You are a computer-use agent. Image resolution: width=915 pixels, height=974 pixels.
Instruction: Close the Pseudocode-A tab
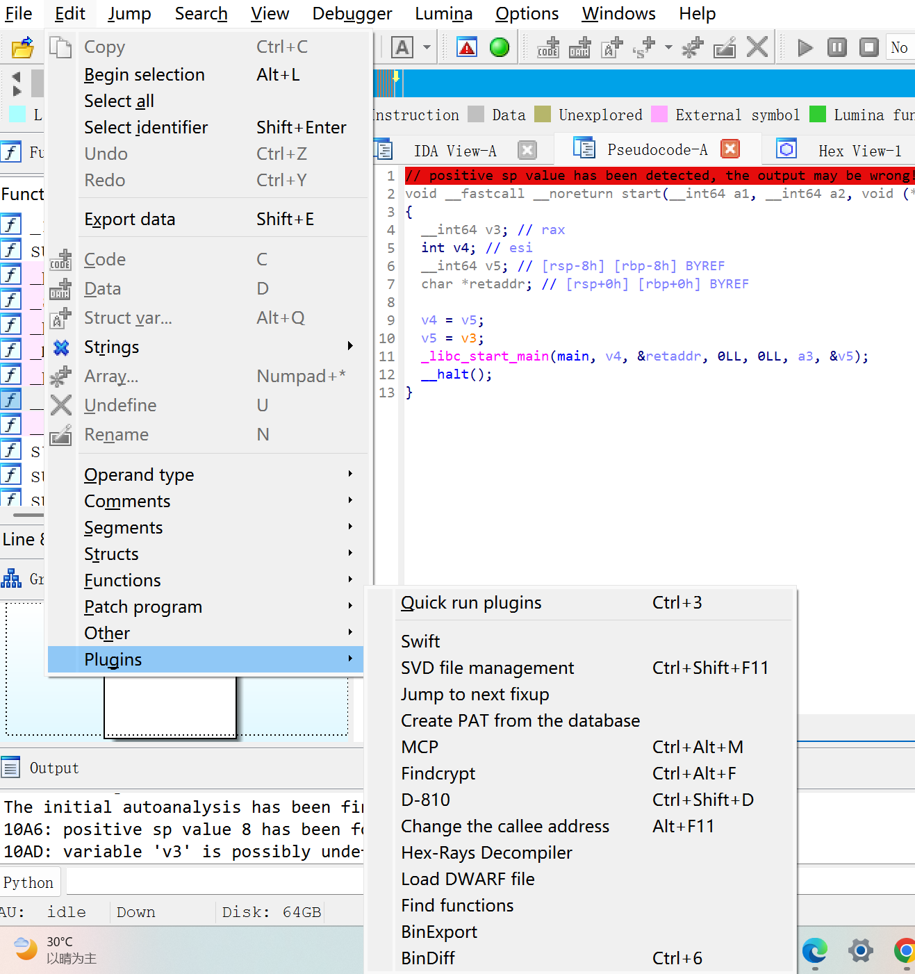pos(730,149)
